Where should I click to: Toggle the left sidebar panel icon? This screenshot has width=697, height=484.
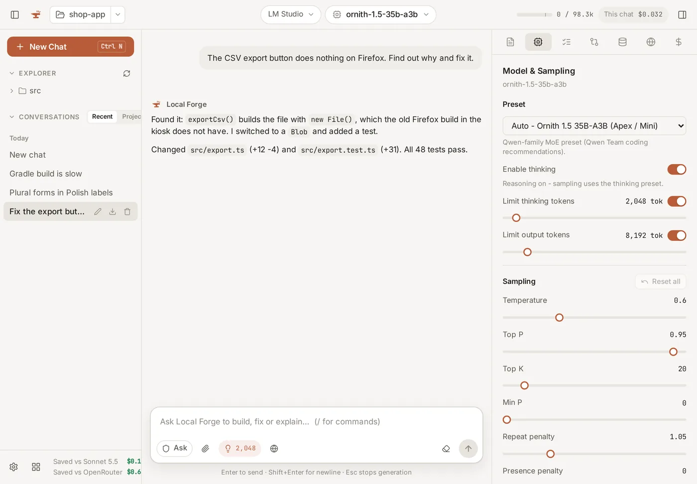pyautogui.click(x=15, y=15)
